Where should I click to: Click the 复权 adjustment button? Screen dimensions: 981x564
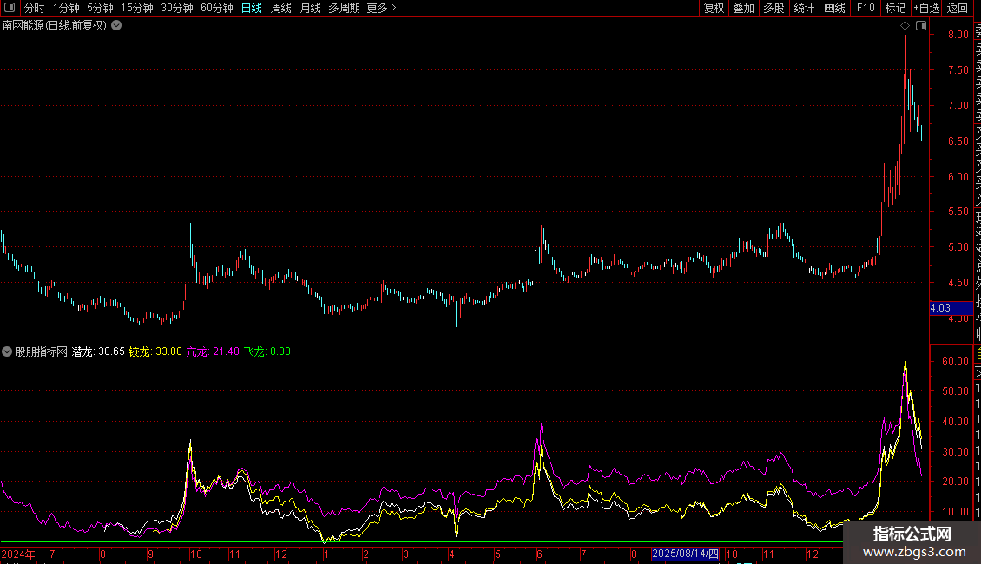(x=714, y=8)
